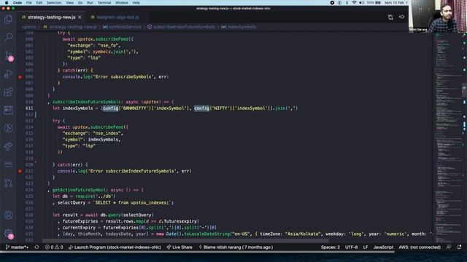
Task: Toggle the breakpoint on line 621
Action: 20,171
